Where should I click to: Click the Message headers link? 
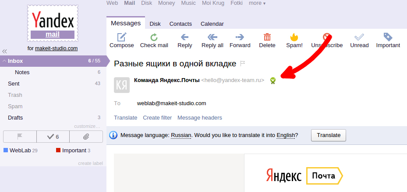point(200,118)
